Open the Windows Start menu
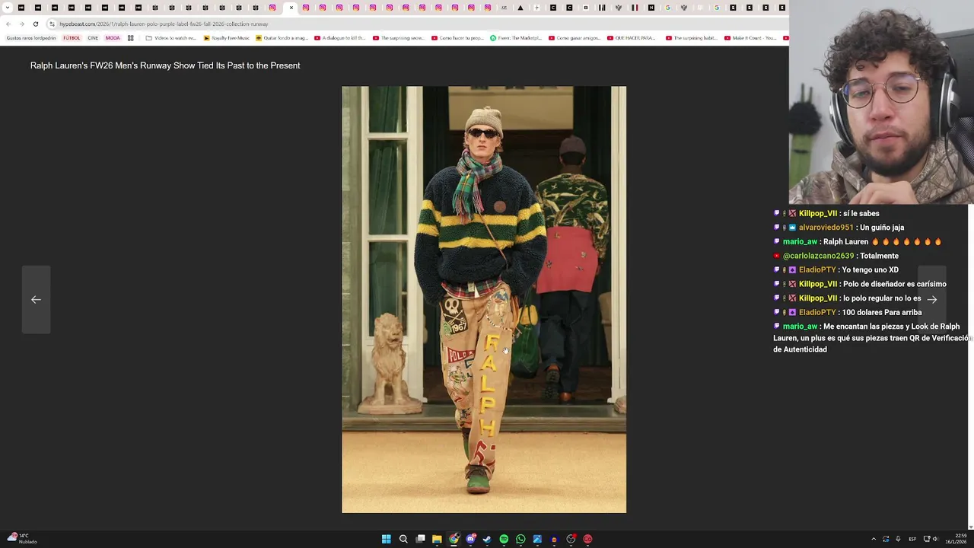Image resolution: width=974 pixels, height=548 pixels. point(386,539)
